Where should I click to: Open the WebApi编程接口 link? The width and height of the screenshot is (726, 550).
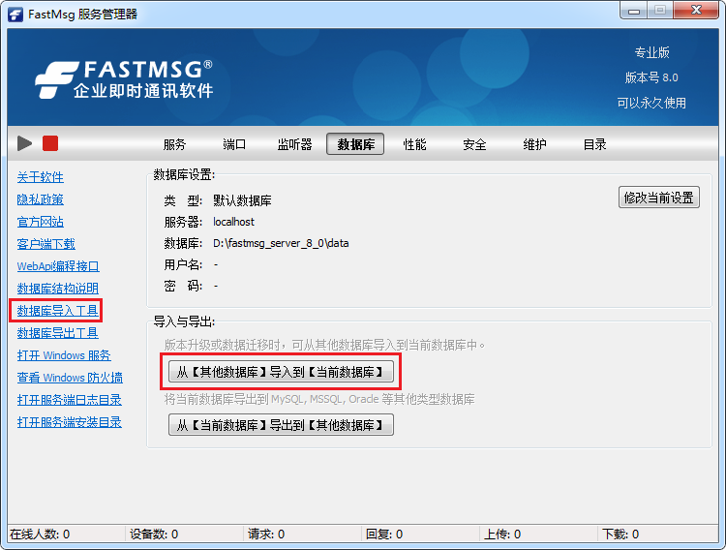click(x=58, y=266)
